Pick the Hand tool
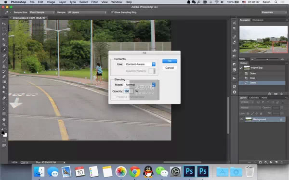The image size is (289, 180). pos(4,119)
